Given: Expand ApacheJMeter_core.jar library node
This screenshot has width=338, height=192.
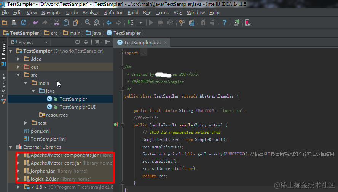Looking at the screenshot, I should pyautogui.click(x=18, y=163).
